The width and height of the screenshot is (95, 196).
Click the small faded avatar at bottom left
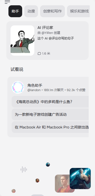pyautogui.click(x=13, y=191)
